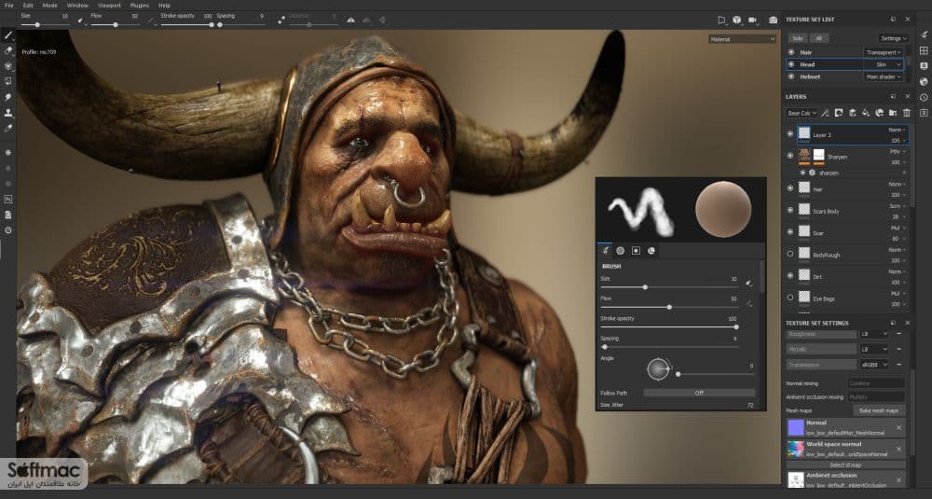932x499 pixels.
Task: Click the Select id map button
Action: coord(845,465)
